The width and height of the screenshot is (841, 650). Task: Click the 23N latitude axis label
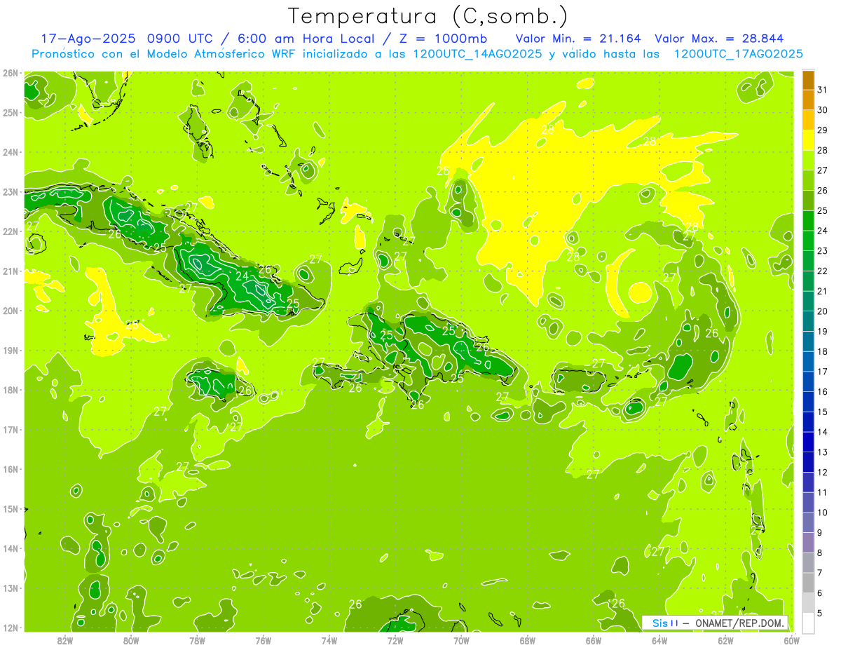point(10,191)
